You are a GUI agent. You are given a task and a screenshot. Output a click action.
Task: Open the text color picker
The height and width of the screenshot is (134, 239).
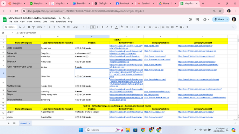[116, 27]
